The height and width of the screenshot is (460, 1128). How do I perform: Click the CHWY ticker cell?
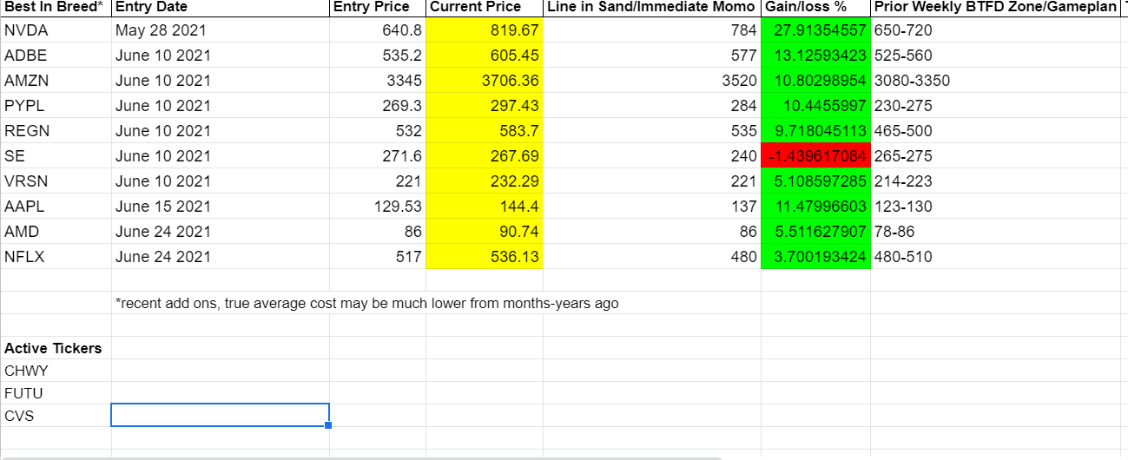pyautogui.click(x=56, y=371)
